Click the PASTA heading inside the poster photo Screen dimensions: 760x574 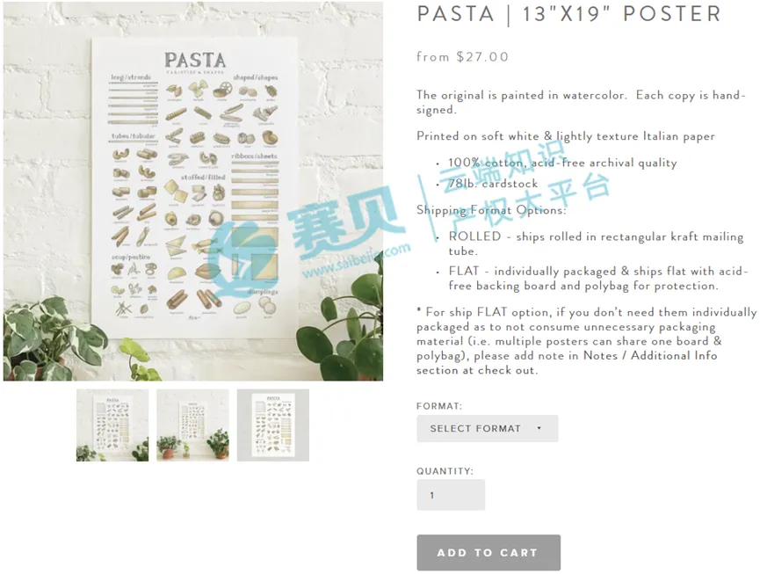click(x=195, y=60)
